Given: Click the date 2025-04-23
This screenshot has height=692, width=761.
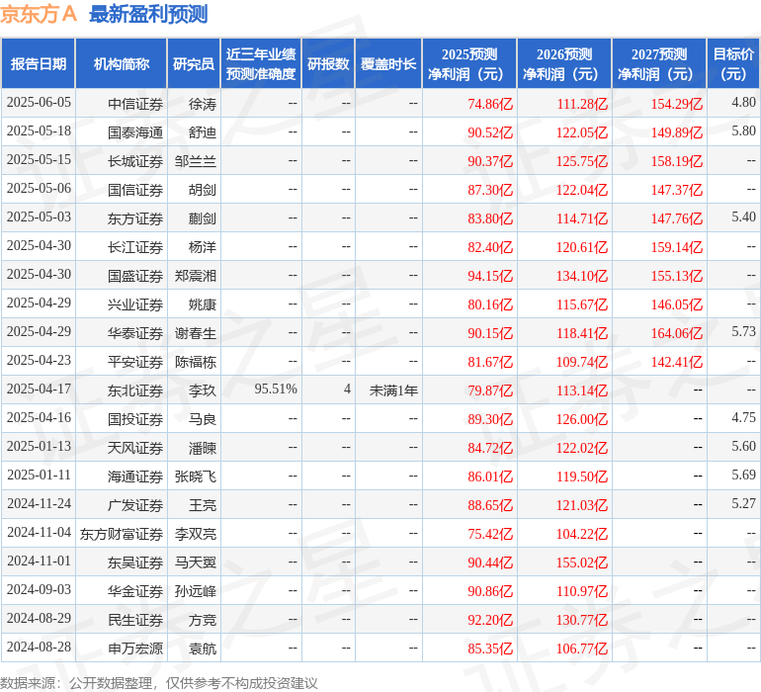Looking at the screenshot, I should coord(39,360).
